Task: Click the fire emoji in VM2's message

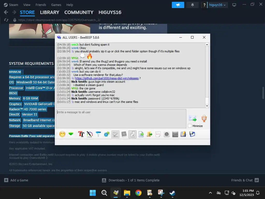Action: pyautogui.click(x=90, y=56)
